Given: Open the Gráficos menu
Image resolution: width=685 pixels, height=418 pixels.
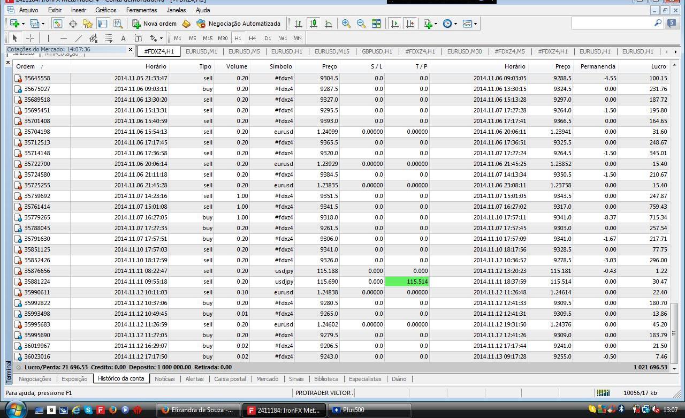Looking at the screenshot, I should pyautogui.click(x=106, y=10).
